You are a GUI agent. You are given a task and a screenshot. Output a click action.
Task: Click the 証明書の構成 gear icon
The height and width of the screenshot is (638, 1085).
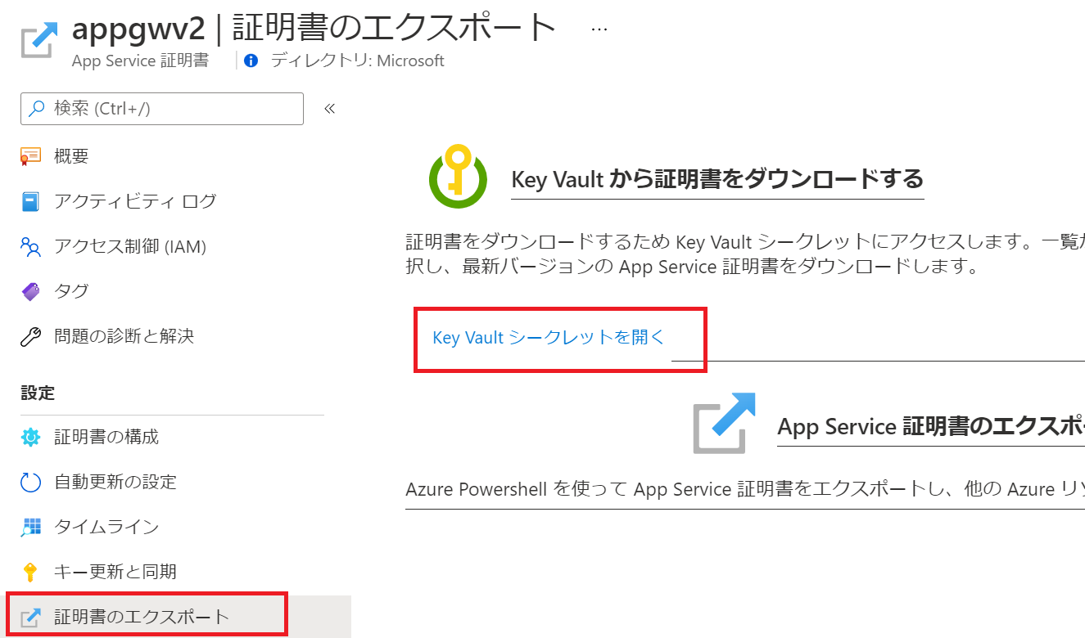point(30,438)
